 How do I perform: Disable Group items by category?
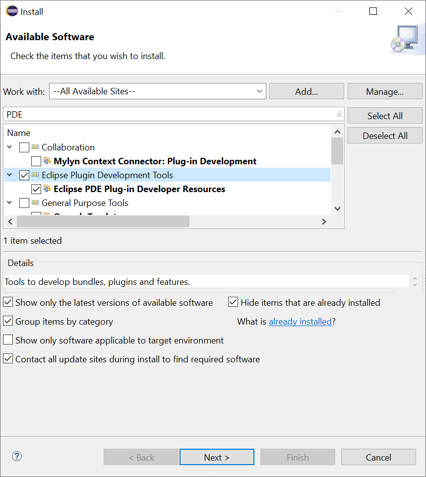[x=8, y=321]
